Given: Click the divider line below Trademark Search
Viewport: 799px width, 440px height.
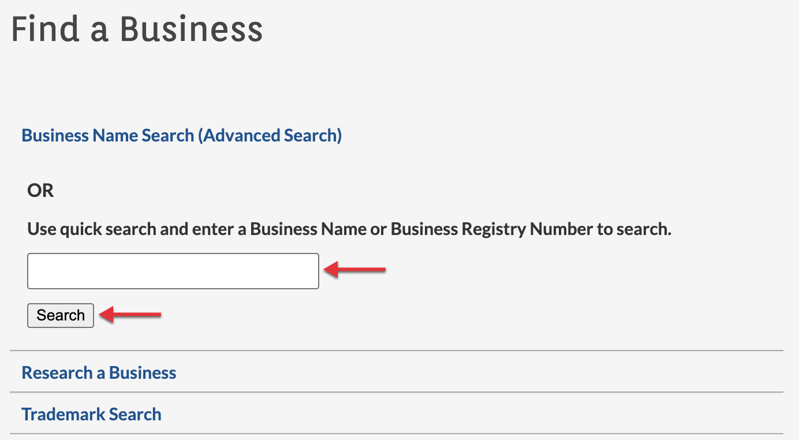Looking at the screenshot, I should (396, 434).
